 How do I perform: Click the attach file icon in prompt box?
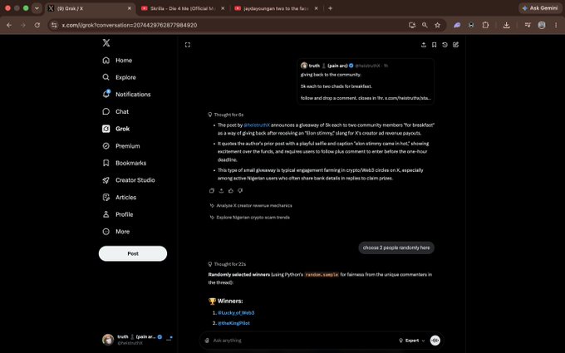tap(207, 341)
